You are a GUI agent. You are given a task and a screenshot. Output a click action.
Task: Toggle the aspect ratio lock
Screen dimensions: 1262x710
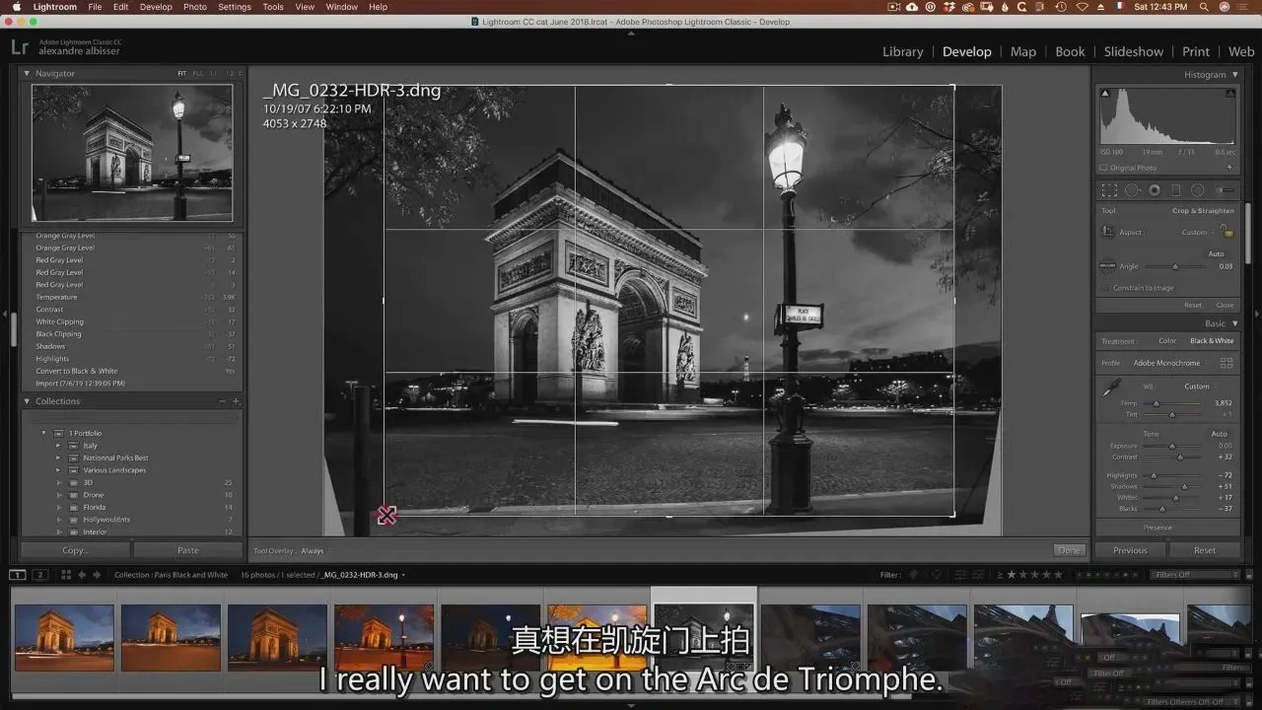click(x=1227, y=231)
